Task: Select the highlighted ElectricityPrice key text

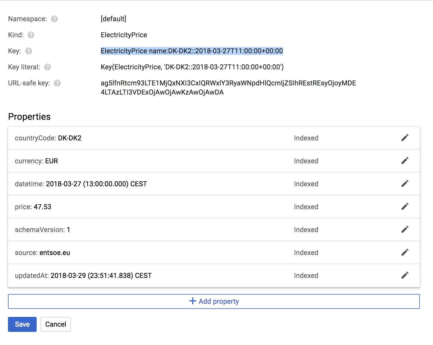Action: coord(192,51)
